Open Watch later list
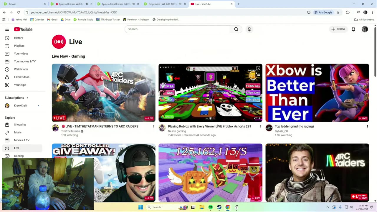377x212 pixels. click(21, 69)
